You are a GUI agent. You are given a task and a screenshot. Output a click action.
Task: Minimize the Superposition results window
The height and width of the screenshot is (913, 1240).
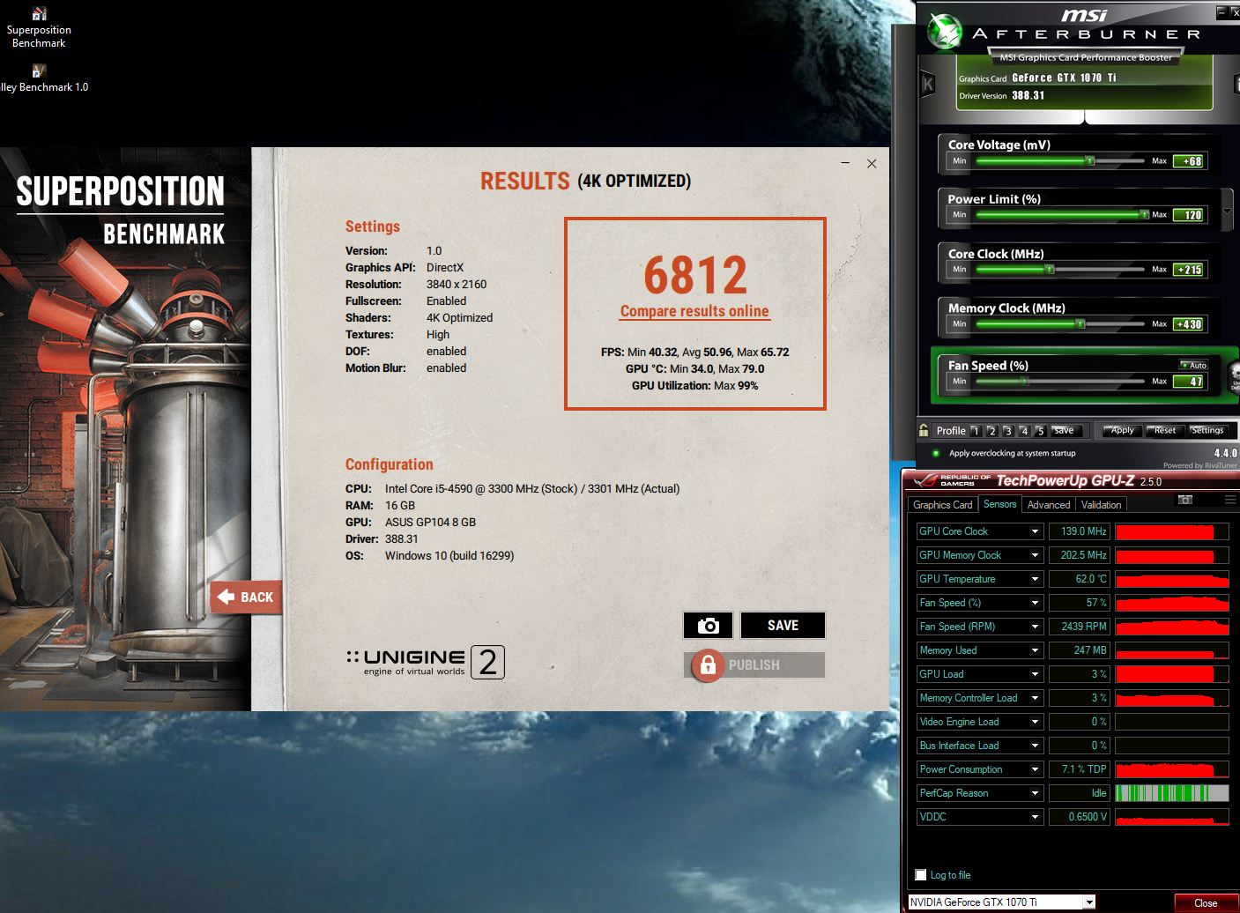pos(845,163)
